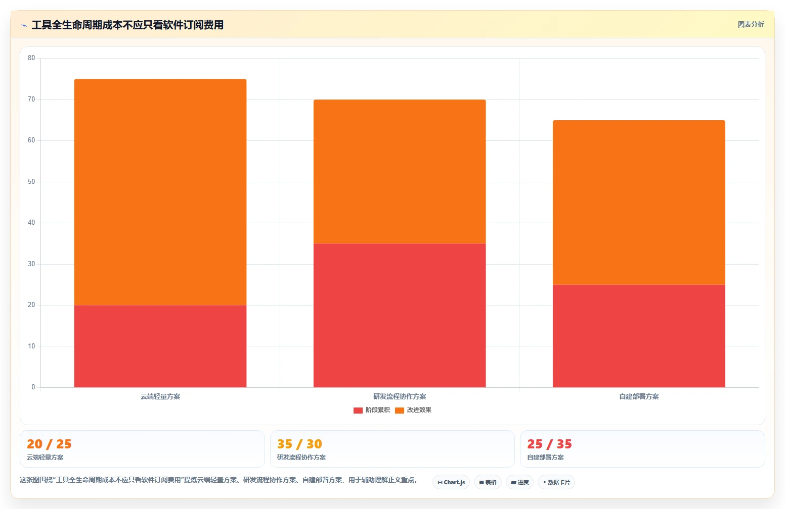Viewport: 785px width, 509px height.
Task: Click the lightning icon beside the title
Action: 24,25
